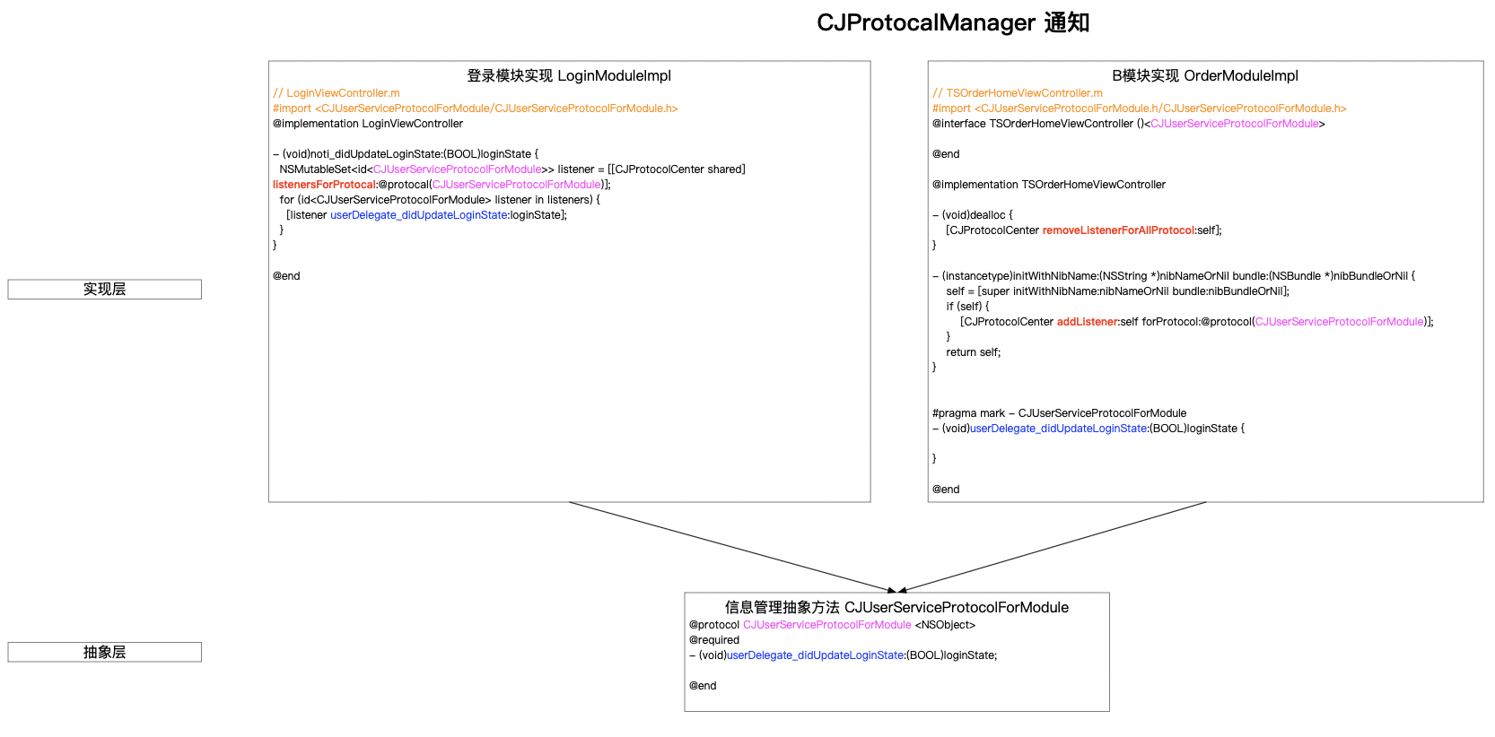Click '@end' in the protocol box

703,686
